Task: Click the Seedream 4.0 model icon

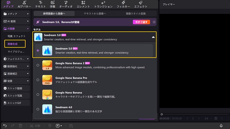Action: (47, 109)
